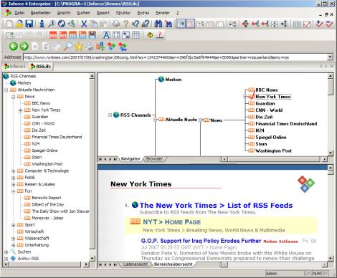Open the address bar dropdown arrow
Screen dimensions: 337x278
tap(330, 57)
